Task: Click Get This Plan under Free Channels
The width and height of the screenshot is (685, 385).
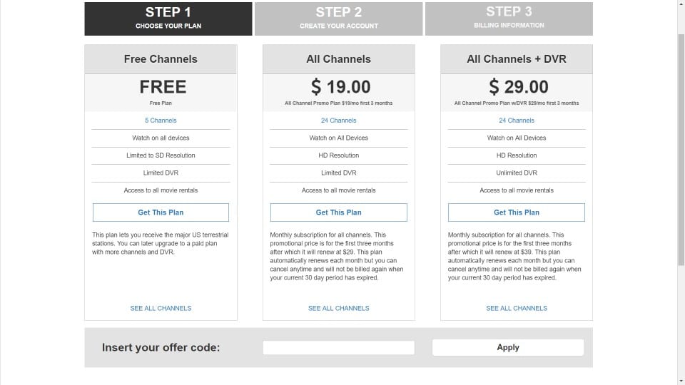Action: (161, 212)
